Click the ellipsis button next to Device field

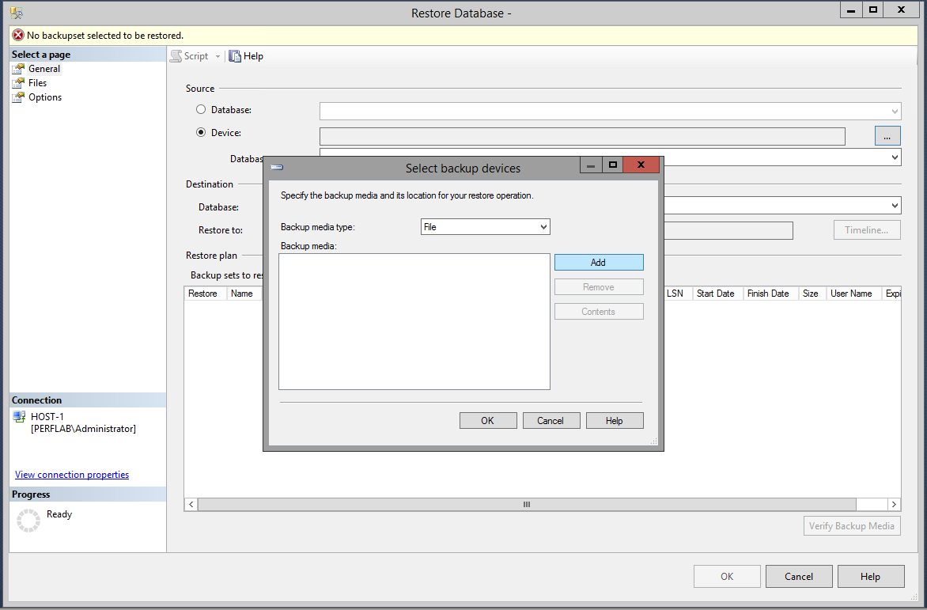[x=887, y=135]
